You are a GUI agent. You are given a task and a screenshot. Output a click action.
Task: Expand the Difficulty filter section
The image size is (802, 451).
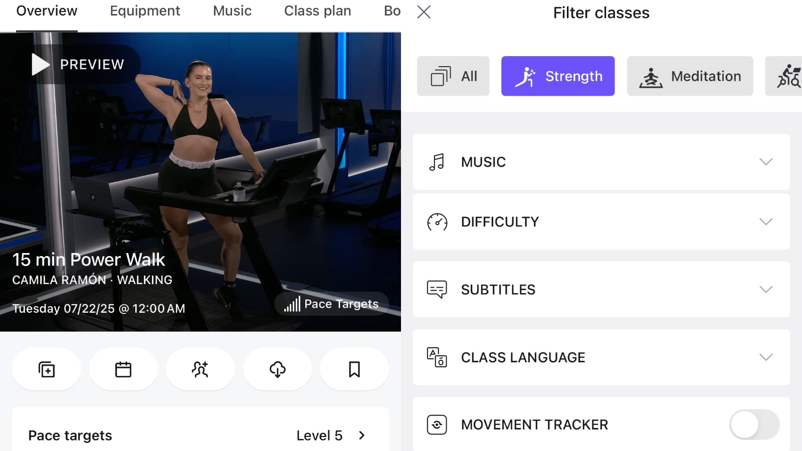coord(601,221)
